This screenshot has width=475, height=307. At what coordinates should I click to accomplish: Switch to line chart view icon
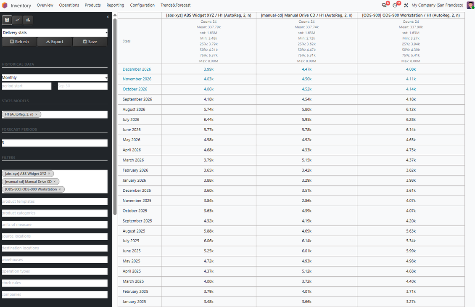pos(18,20)
